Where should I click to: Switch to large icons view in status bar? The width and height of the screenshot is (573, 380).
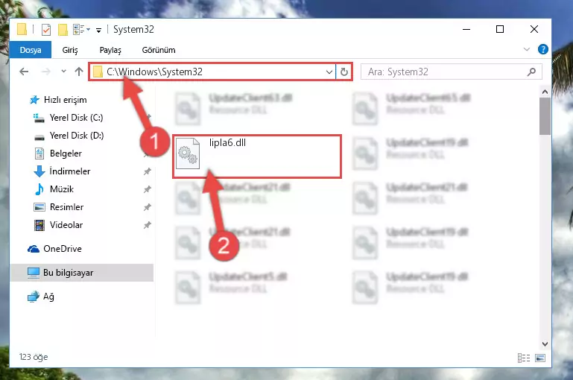(540, 358)
